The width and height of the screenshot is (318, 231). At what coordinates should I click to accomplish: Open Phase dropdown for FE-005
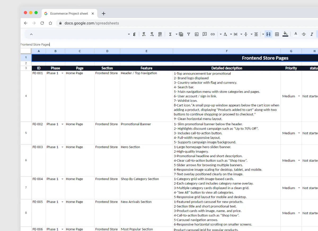point(63,202)
